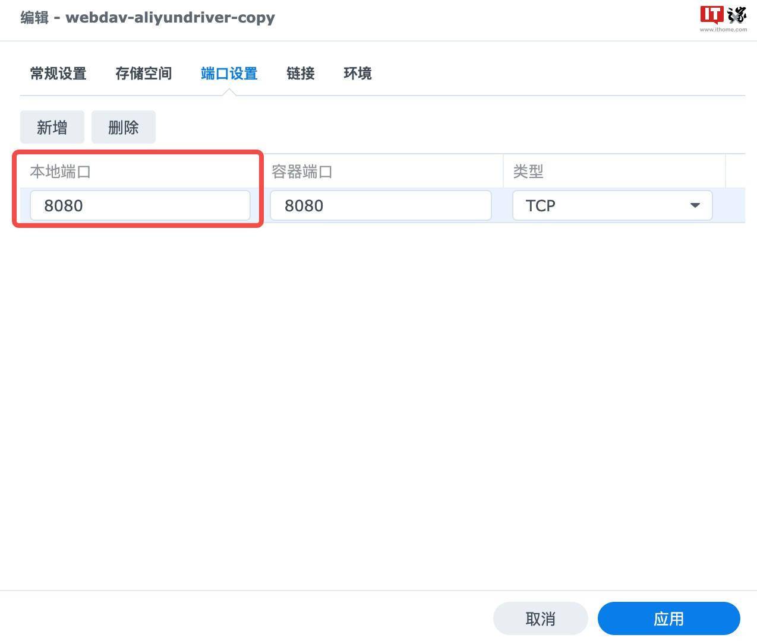
Task: Click the 新增 button to add a port
Action: 52,127
